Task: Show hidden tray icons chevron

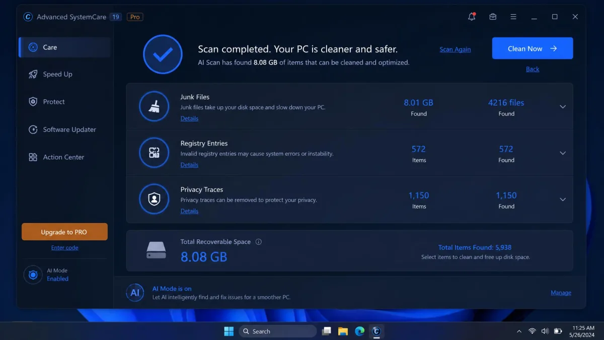Action: point(519,331)
